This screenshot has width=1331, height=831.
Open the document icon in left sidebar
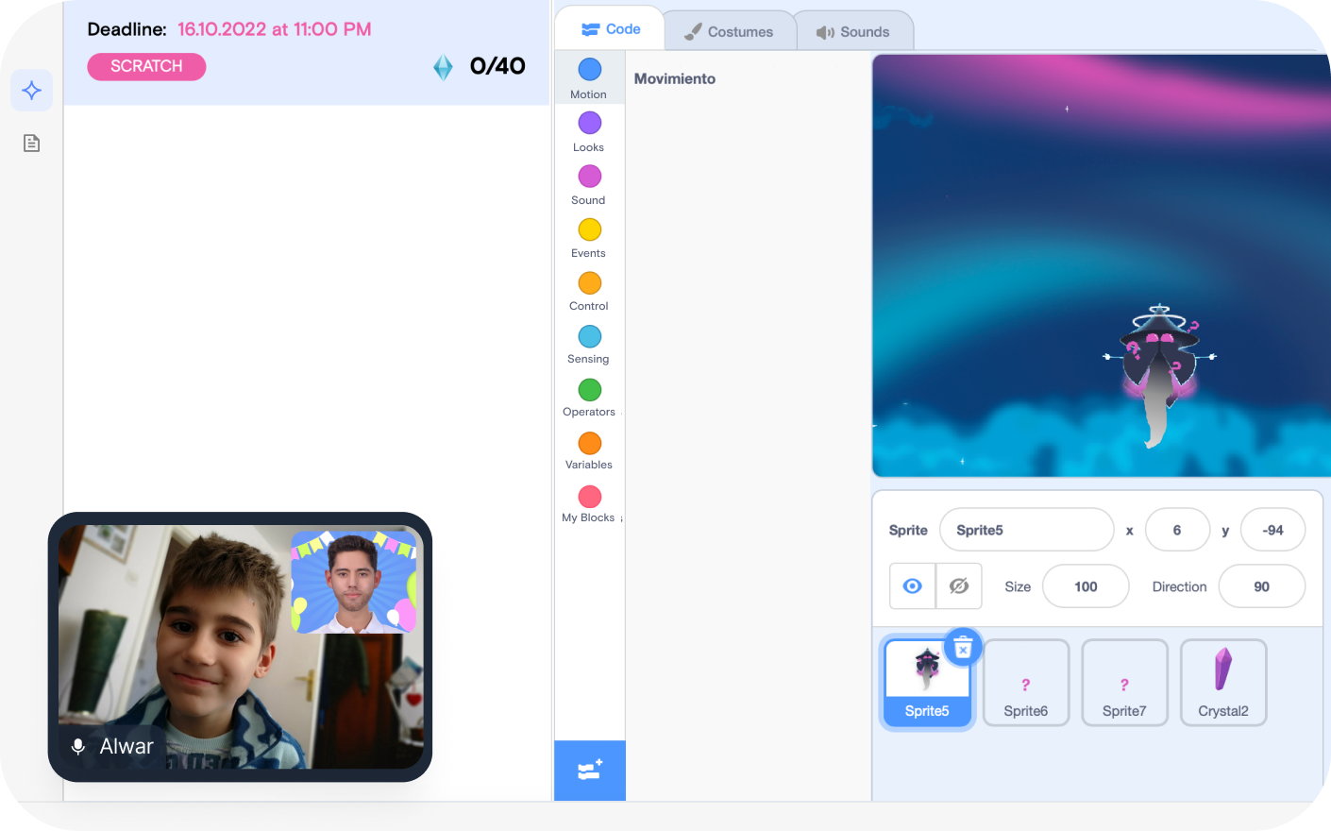tap(32, 144)
